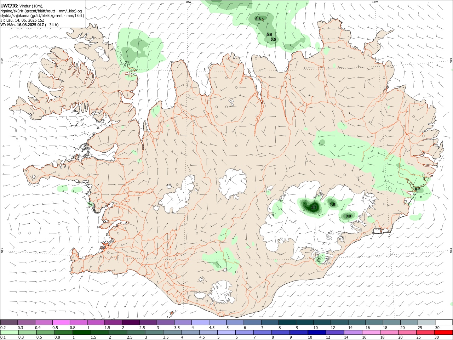Click the 0.9 precipitation value label
The height and width of the screenshot is (340, 453).
click(x=348, y=216)
